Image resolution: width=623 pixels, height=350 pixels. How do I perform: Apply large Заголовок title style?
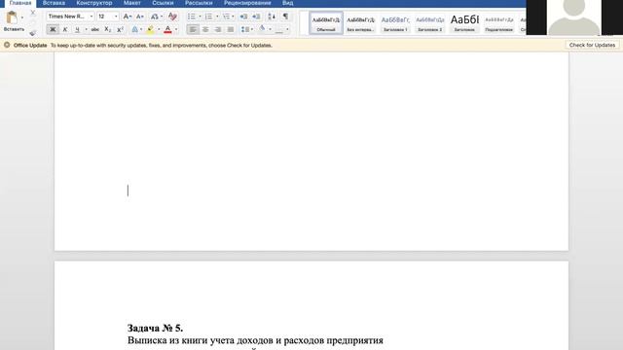464,23
